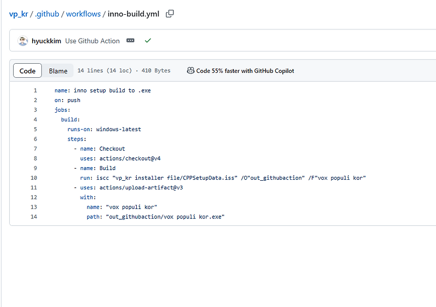Click 'windows-latest' value in code
Image resolution: width=436 pixels, height=307 pixels.
coord(118,130)
